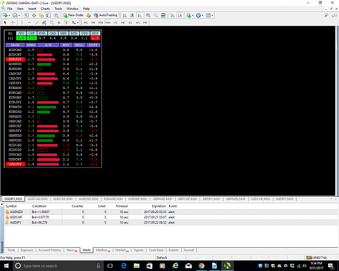Select the M30 timeframe button
This screenshot has height=271, width=339.
point(108,22)
